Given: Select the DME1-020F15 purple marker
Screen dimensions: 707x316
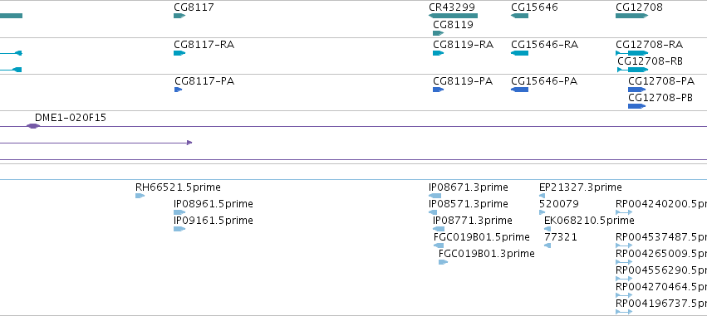Looking at the screenshot, I should (x=33, y=126).
